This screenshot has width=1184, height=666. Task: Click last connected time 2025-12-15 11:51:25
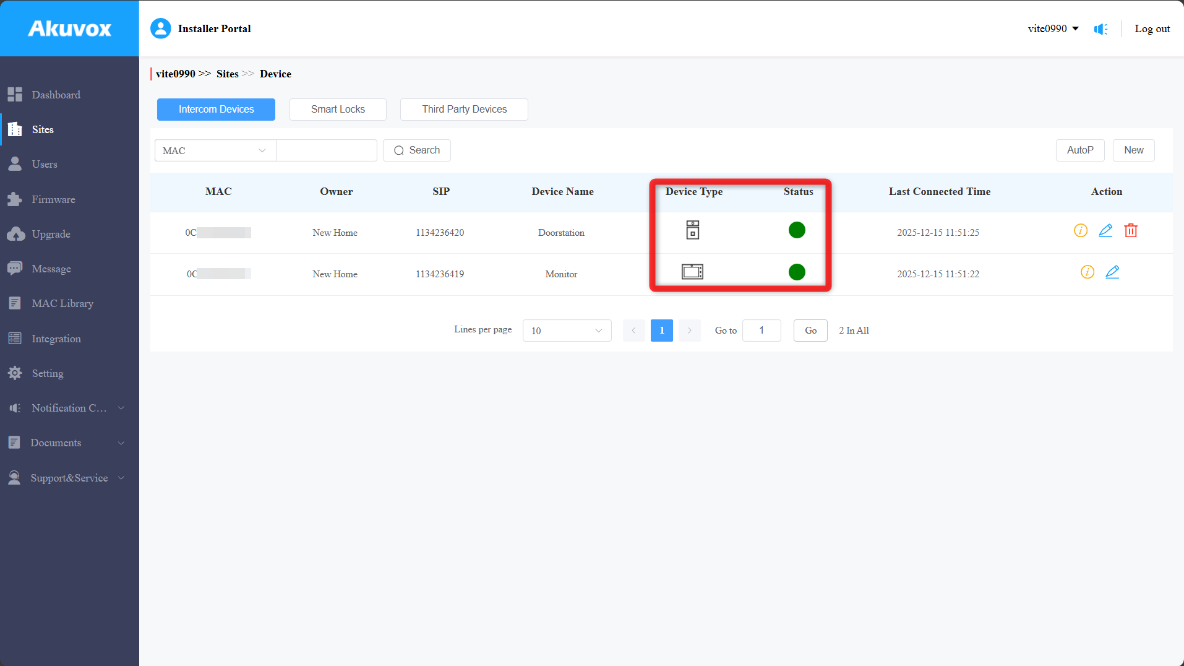pos(938,233)
